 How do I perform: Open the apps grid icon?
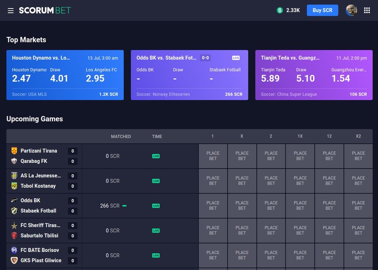click(367, 10)
